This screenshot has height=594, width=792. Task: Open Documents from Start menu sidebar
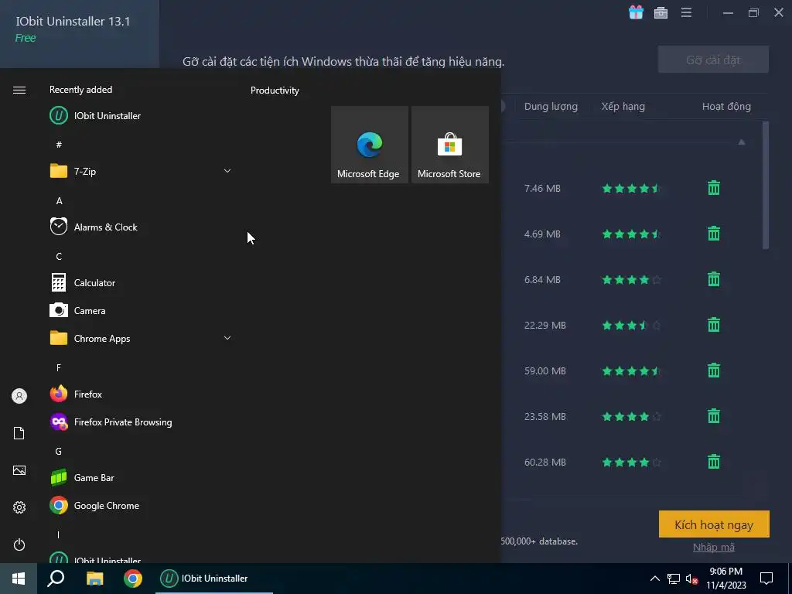tap(19, 433)
